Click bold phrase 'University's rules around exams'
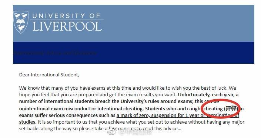The width and height of the screenshot is (261, 138). [x=157, y=101]
